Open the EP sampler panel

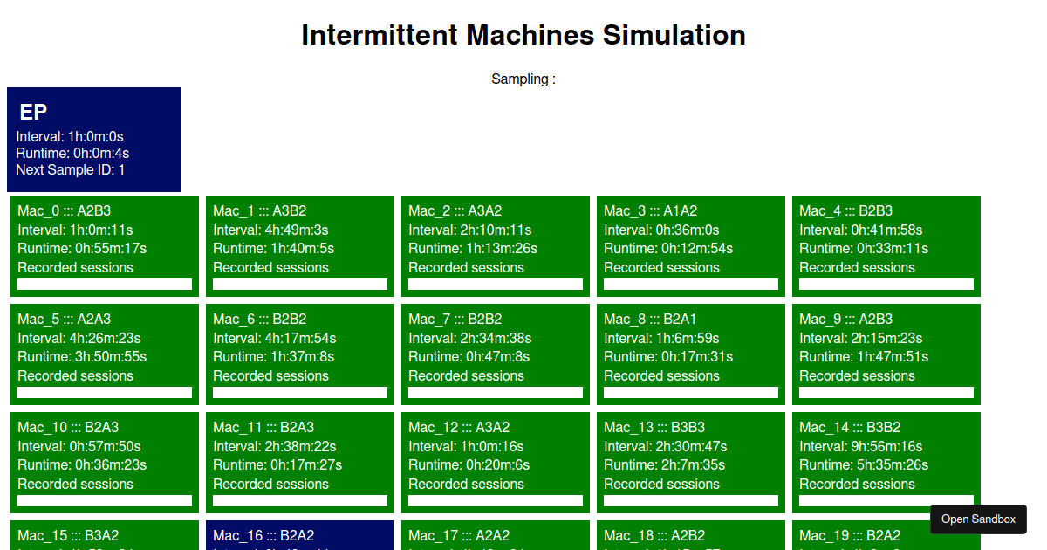[x=93, y=139]
